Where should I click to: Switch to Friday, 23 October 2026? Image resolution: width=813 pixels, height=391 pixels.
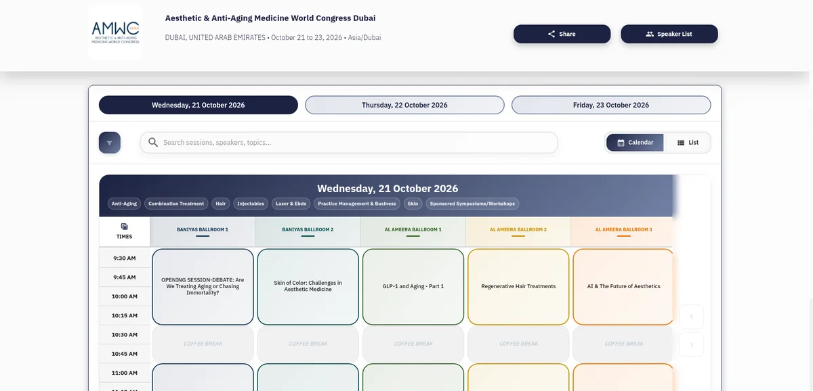point(611,105)
